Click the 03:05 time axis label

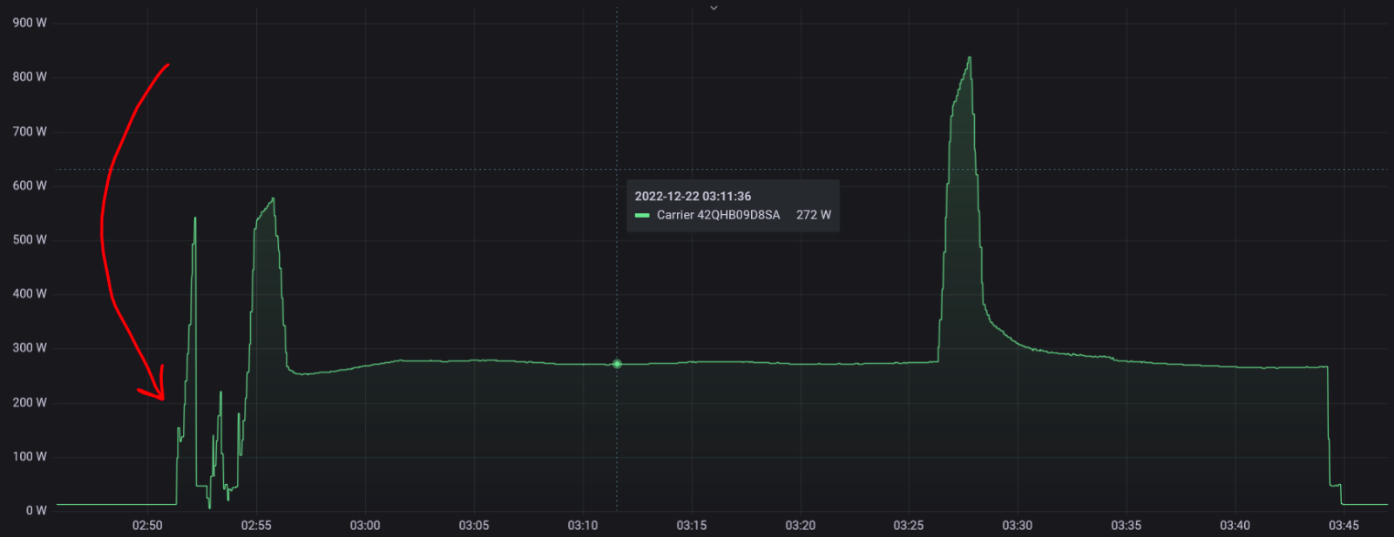tap(474, 526)
